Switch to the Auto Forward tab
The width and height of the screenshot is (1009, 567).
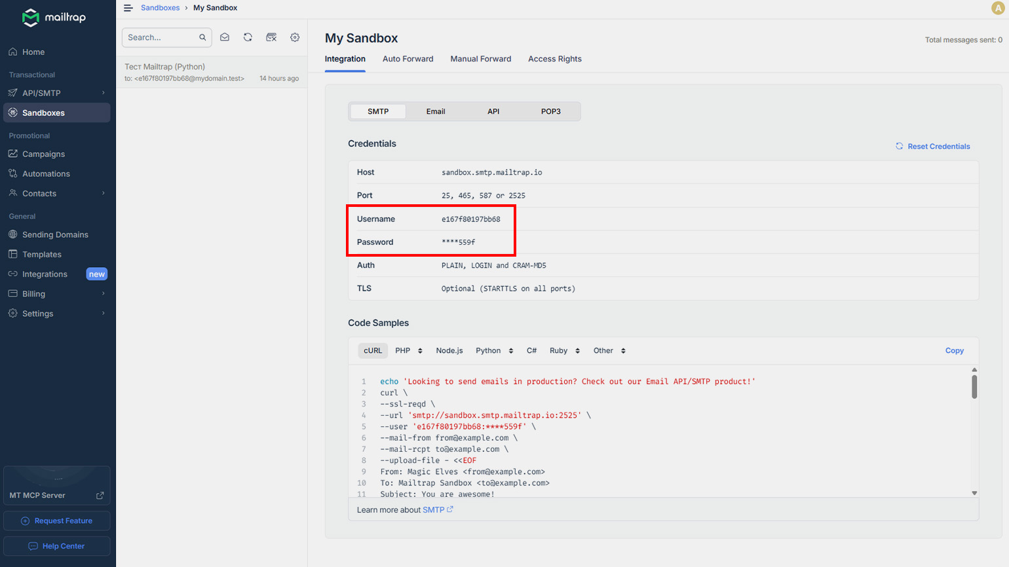408,59
